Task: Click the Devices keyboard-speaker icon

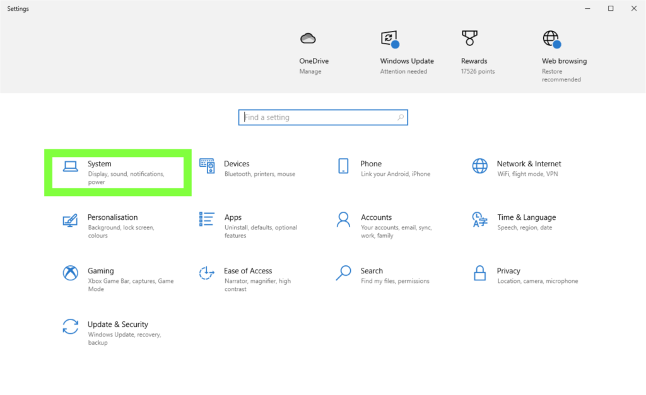Action: pyautogui.click(x=207, y=166)
